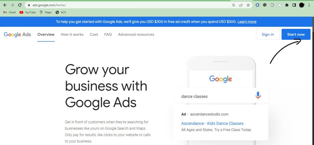The image size is (314, 145).
Task: Click the Google logo in phone mockup
Action: (220, 79)
